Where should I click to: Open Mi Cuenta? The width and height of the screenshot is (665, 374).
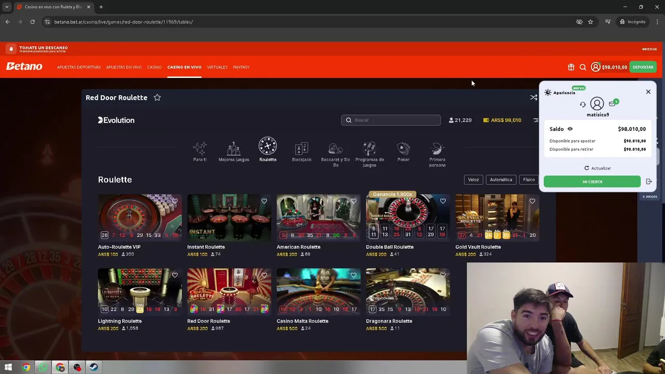point(592,182)
